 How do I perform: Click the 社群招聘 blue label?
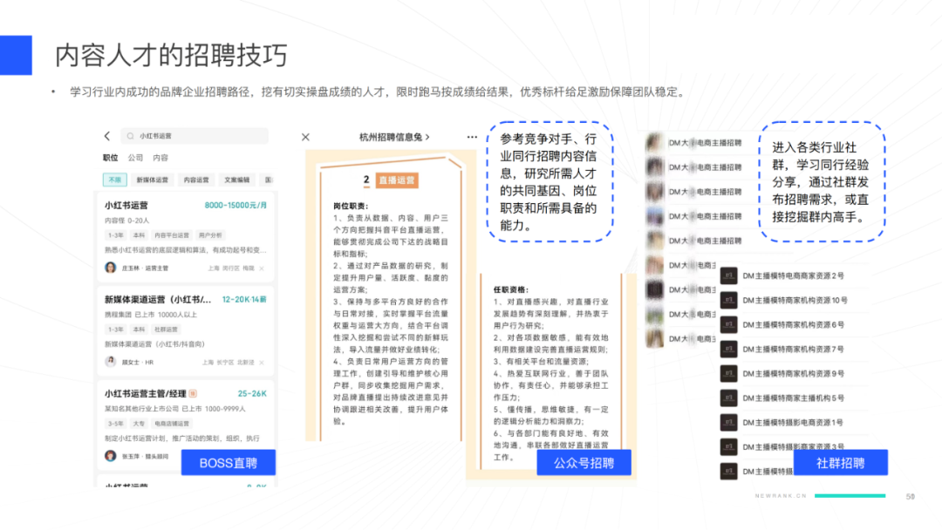841,463
